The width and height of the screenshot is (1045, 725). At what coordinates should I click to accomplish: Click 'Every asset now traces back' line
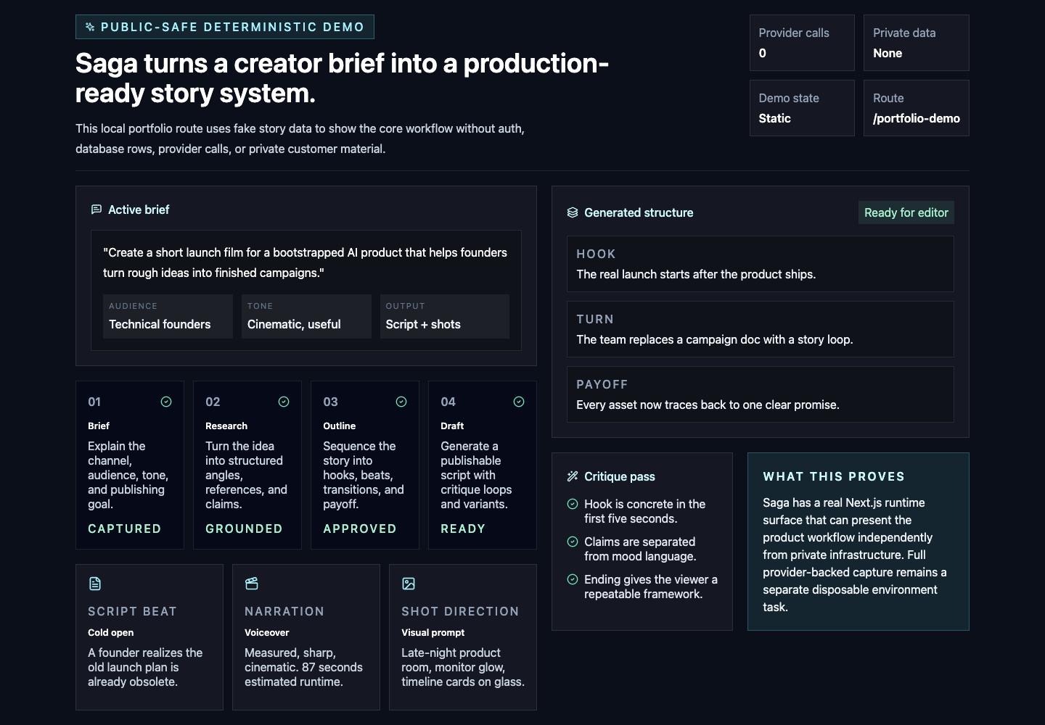pos(708,405)
